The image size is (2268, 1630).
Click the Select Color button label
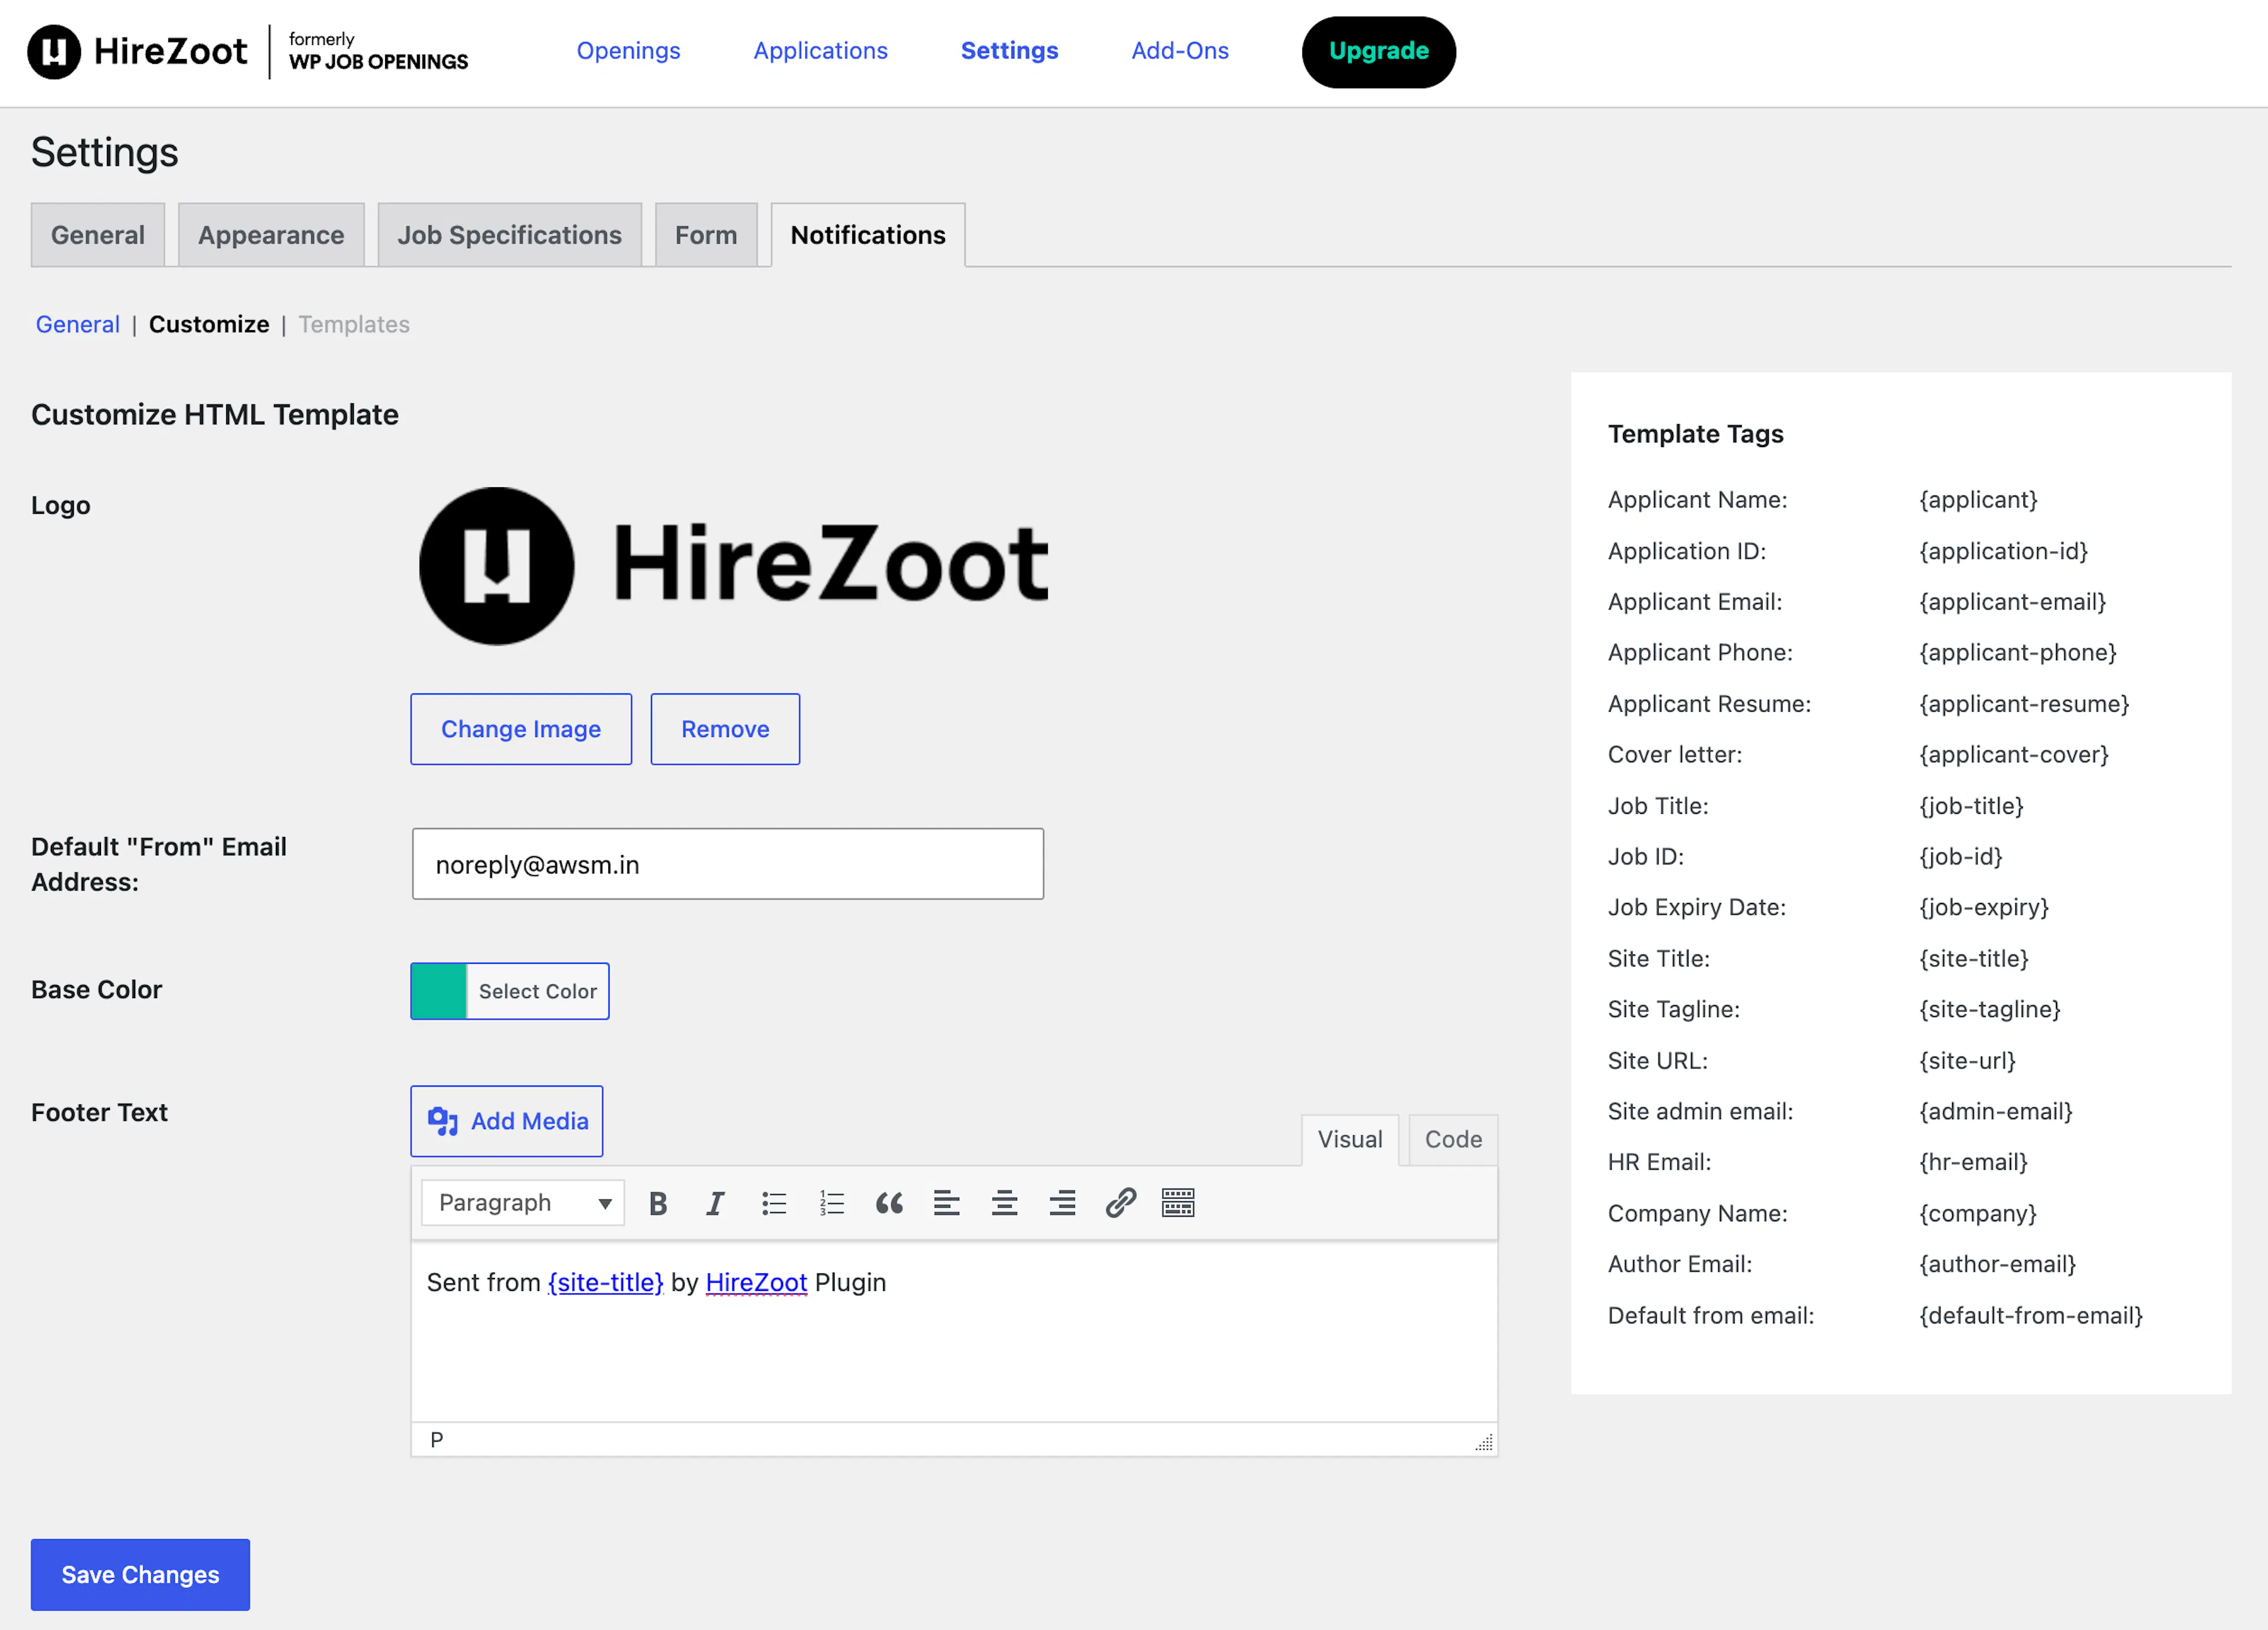click(538, 991)
